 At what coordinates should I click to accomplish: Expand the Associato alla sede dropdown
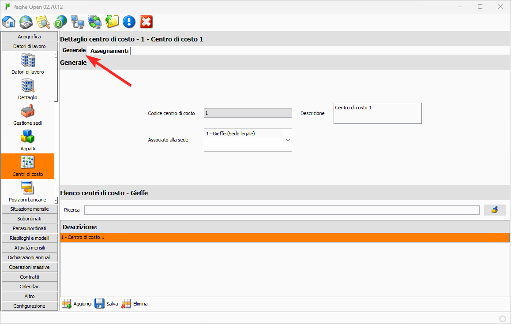[x=288, y=140]
